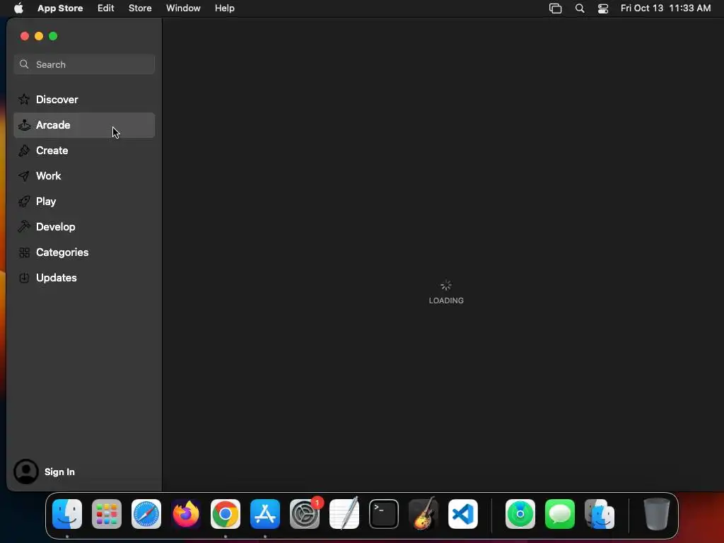The width and height of the screenshot is (724, 543).
Task: Open Finder from the Dock
Action: point(67,514)
